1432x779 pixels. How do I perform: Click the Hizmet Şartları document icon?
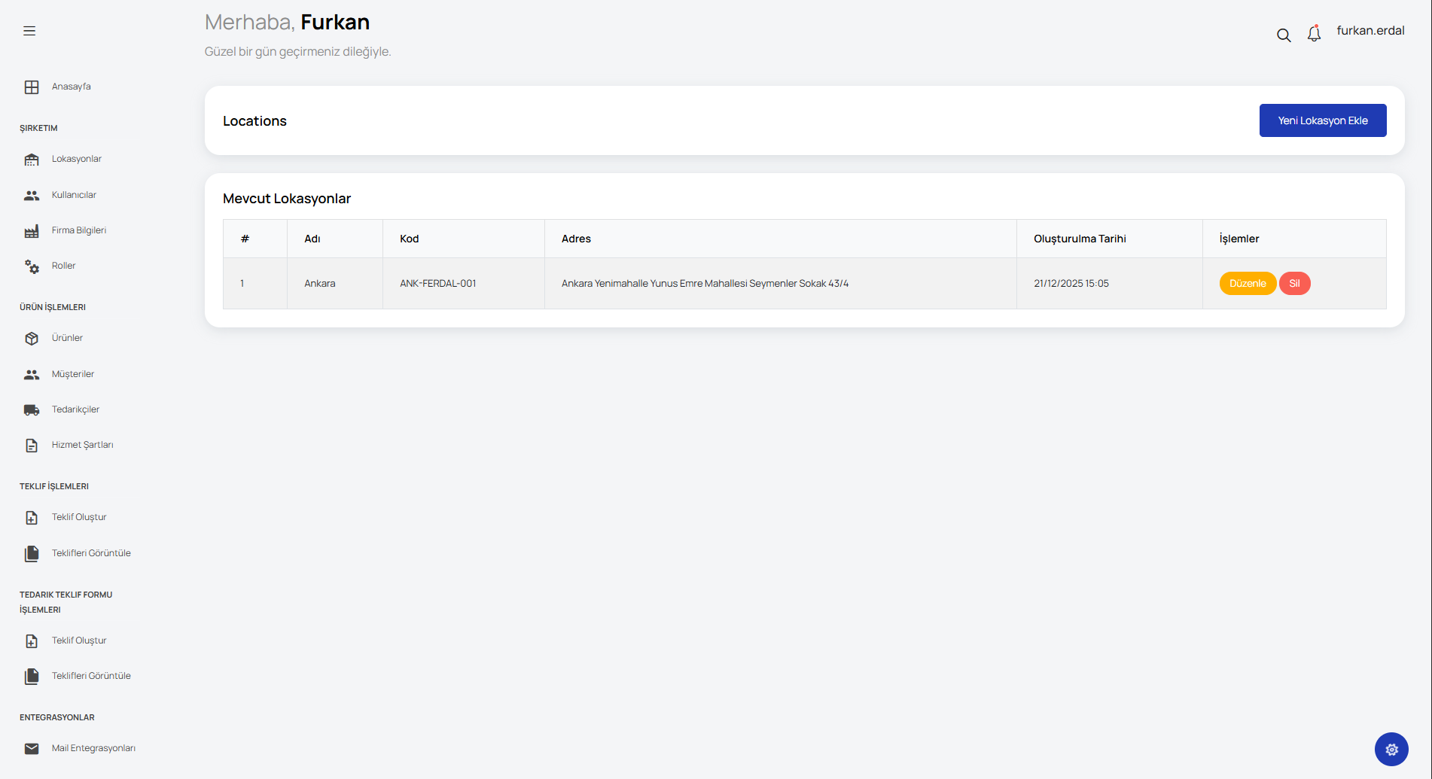(32, 446)
